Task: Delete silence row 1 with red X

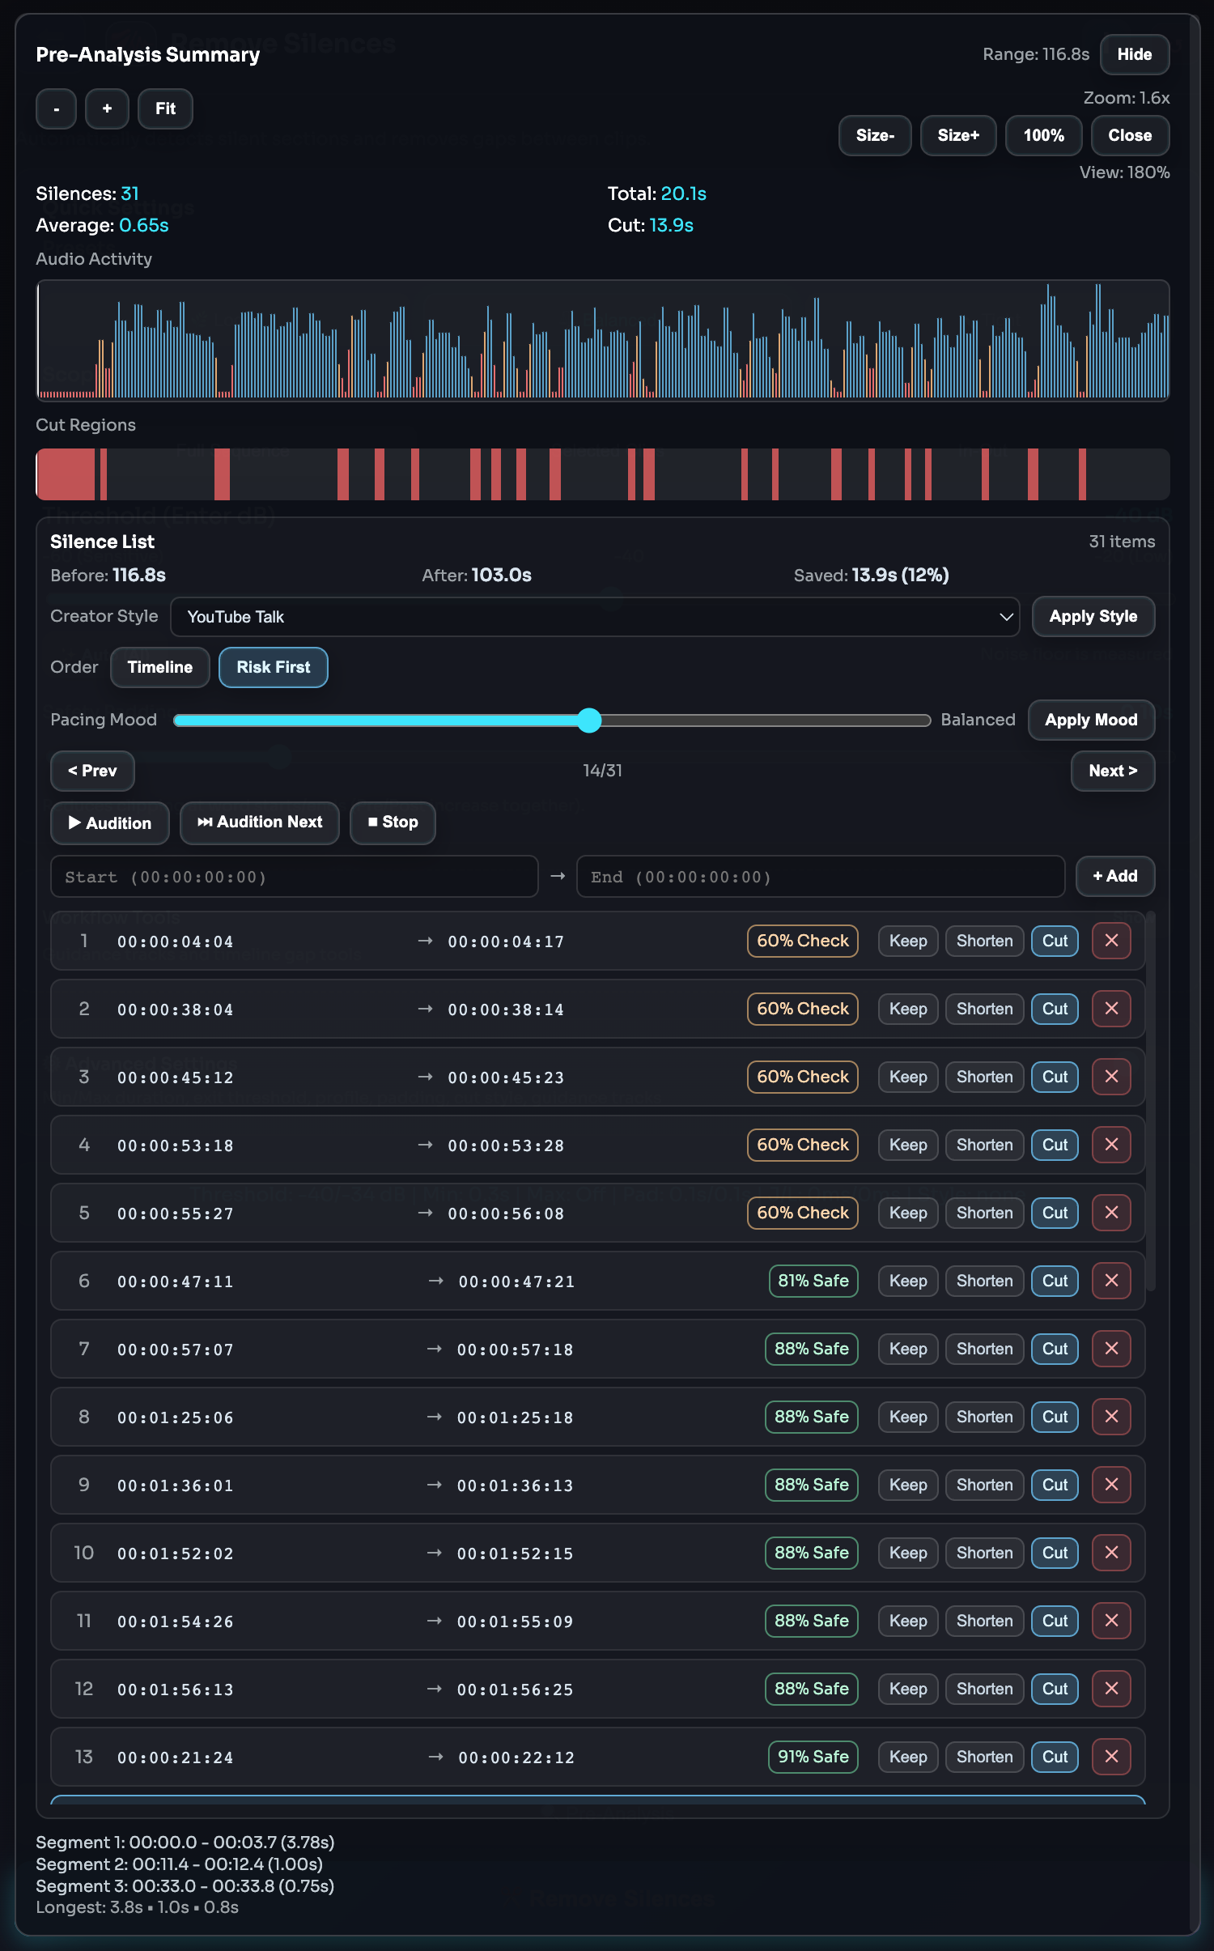Action: (1111, 941)
